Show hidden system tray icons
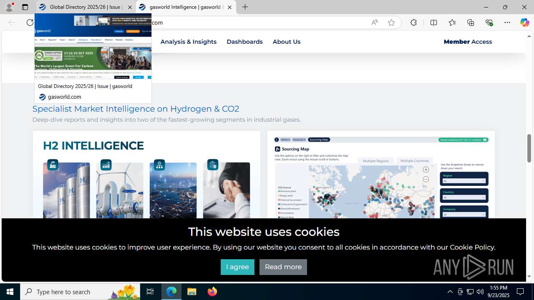Image resolution: width=534 pixels, height=300 pixels. tap(450, 292)
